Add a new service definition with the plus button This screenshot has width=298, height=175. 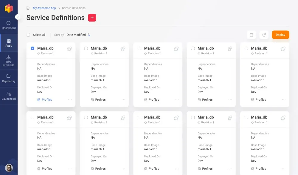tap(92, 18)
